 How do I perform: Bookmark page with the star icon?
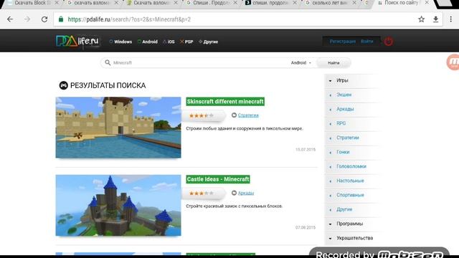pos(421,19)
